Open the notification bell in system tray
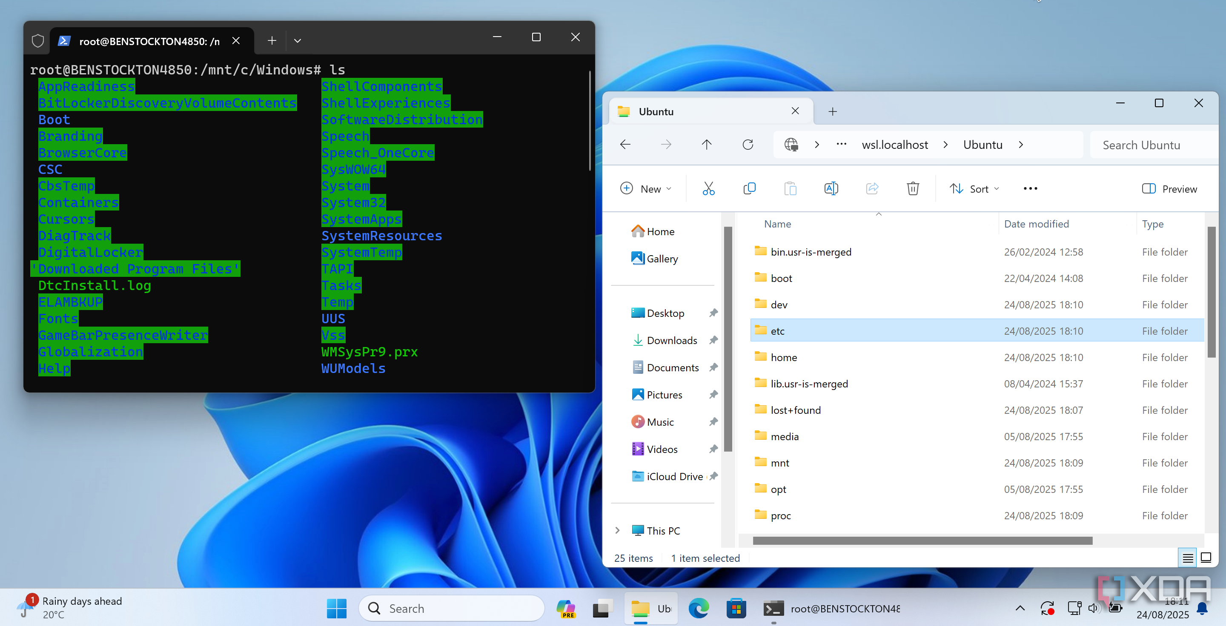The height and width of the screenshot is (626, 1226). 1203,608
